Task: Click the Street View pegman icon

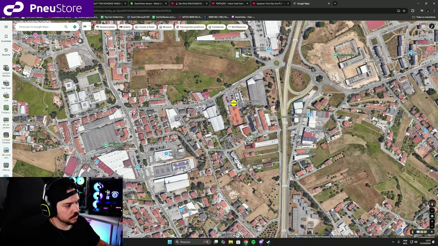Action: click(x=412, y=232)
